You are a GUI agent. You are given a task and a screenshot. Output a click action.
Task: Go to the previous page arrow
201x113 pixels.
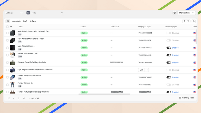[14, 98]
